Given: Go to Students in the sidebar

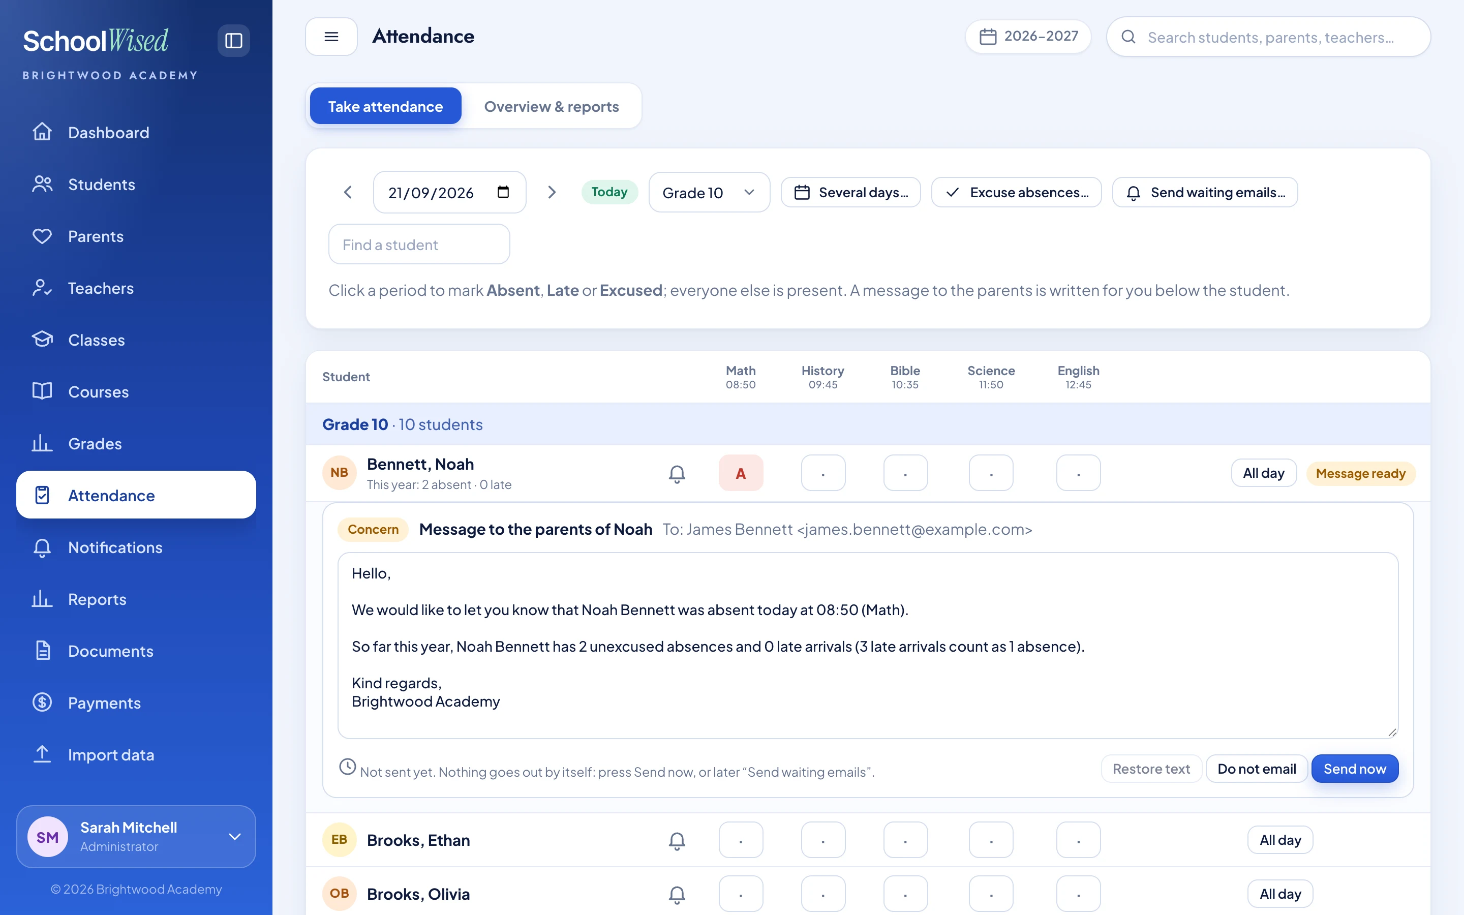Looking at the screenshot, I should 136,184.
